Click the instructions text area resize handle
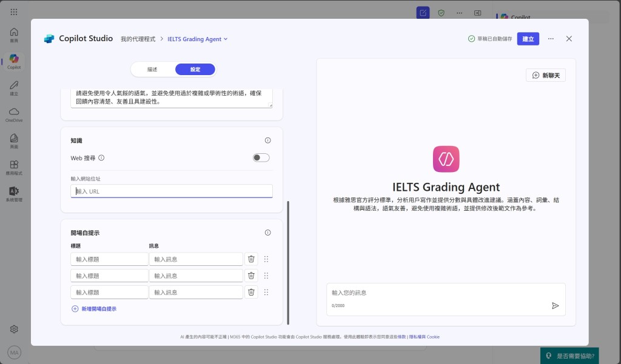 point(270,105)
